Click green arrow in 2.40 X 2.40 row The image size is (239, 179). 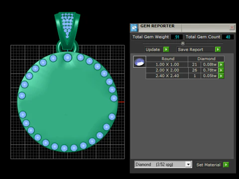[x=221, y=76]
